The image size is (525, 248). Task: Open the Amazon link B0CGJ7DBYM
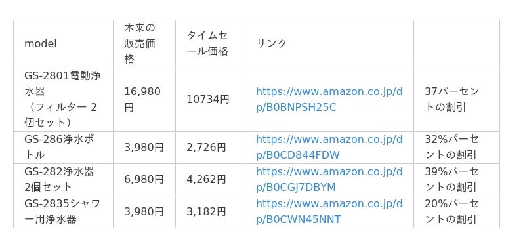pyautogui.click(x=329, y=179)
